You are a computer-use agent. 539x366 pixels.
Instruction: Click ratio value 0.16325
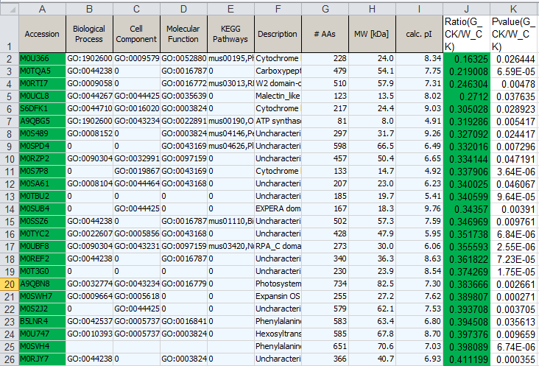point(466,59)
